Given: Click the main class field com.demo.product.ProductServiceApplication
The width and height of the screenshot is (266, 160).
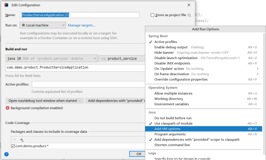Looking at the screenshot, I should [75, 68].
